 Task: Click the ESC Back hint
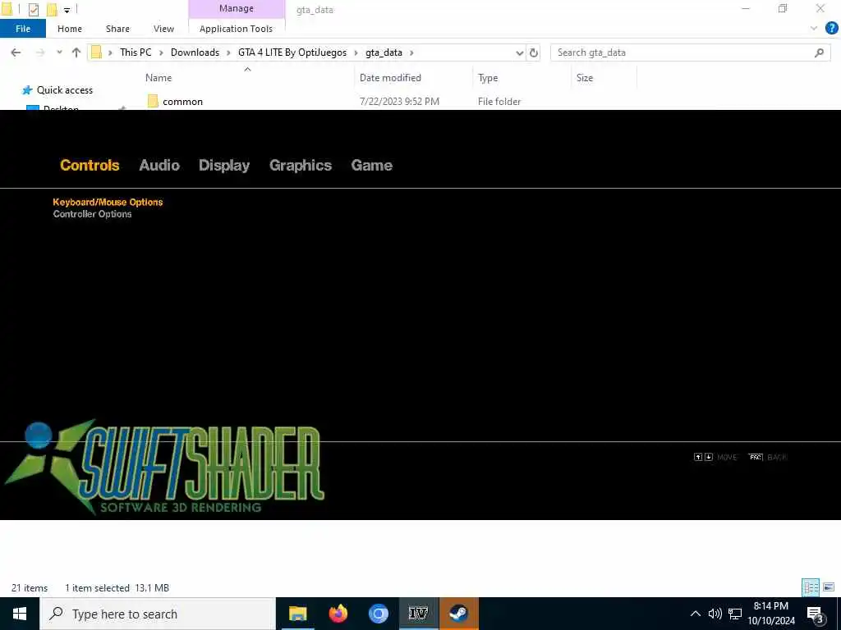pos(768,457)
